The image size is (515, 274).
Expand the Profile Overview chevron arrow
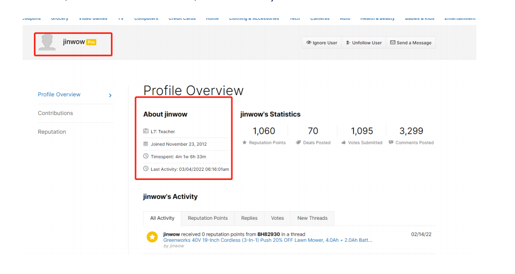110,96
